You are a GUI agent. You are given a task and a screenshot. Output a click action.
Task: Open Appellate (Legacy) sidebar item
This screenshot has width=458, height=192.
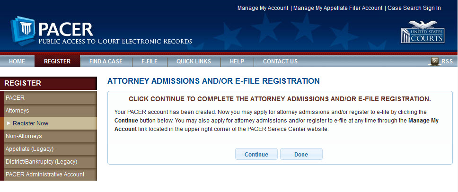(x=29, y=149)
